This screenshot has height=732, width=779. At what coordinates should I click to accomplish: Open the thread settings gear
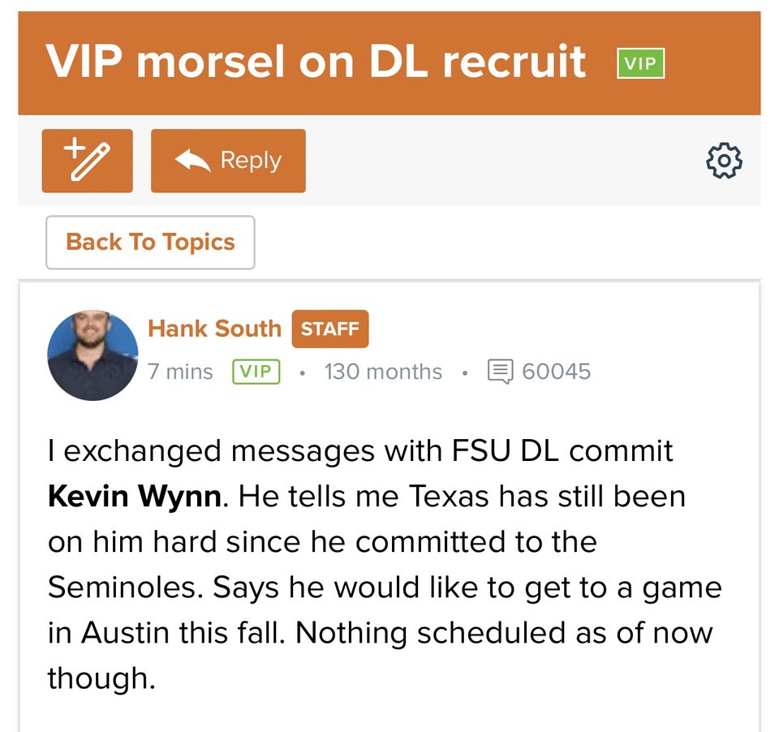click(x=724, y=161)
